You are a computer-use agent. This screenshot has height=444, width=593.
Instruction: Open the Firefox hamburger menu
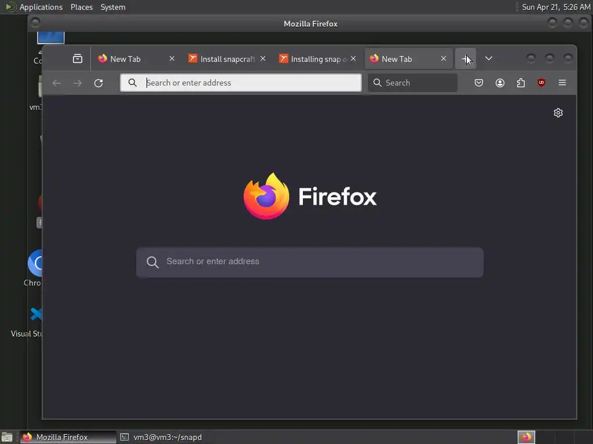tap(562, 83)
